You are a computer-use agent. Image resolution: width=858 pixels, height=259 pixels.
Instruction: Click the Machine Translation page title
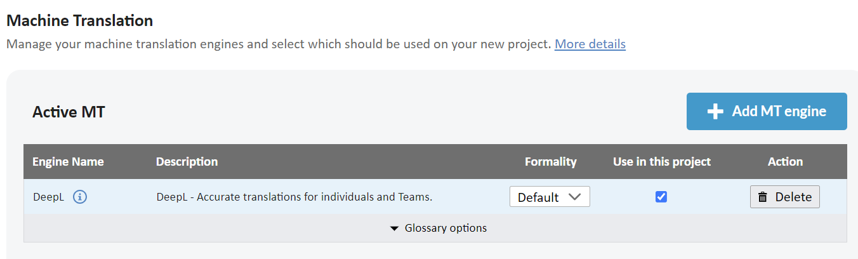pos(79,20)
